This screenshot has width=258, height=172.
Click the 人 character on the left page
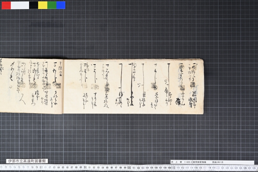pos(22,100)
